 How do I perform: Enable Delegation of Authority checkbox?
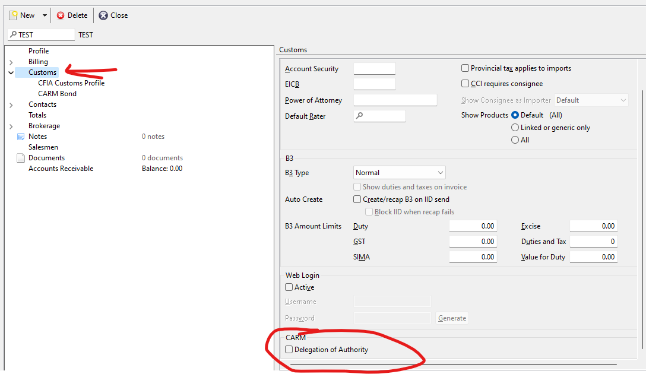point(289,350)
